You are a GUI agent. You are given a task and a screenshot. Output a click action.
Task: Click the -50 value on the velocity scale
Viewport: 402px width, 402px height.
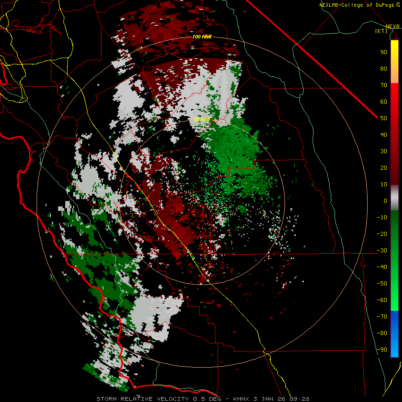[x=382, y=284]
